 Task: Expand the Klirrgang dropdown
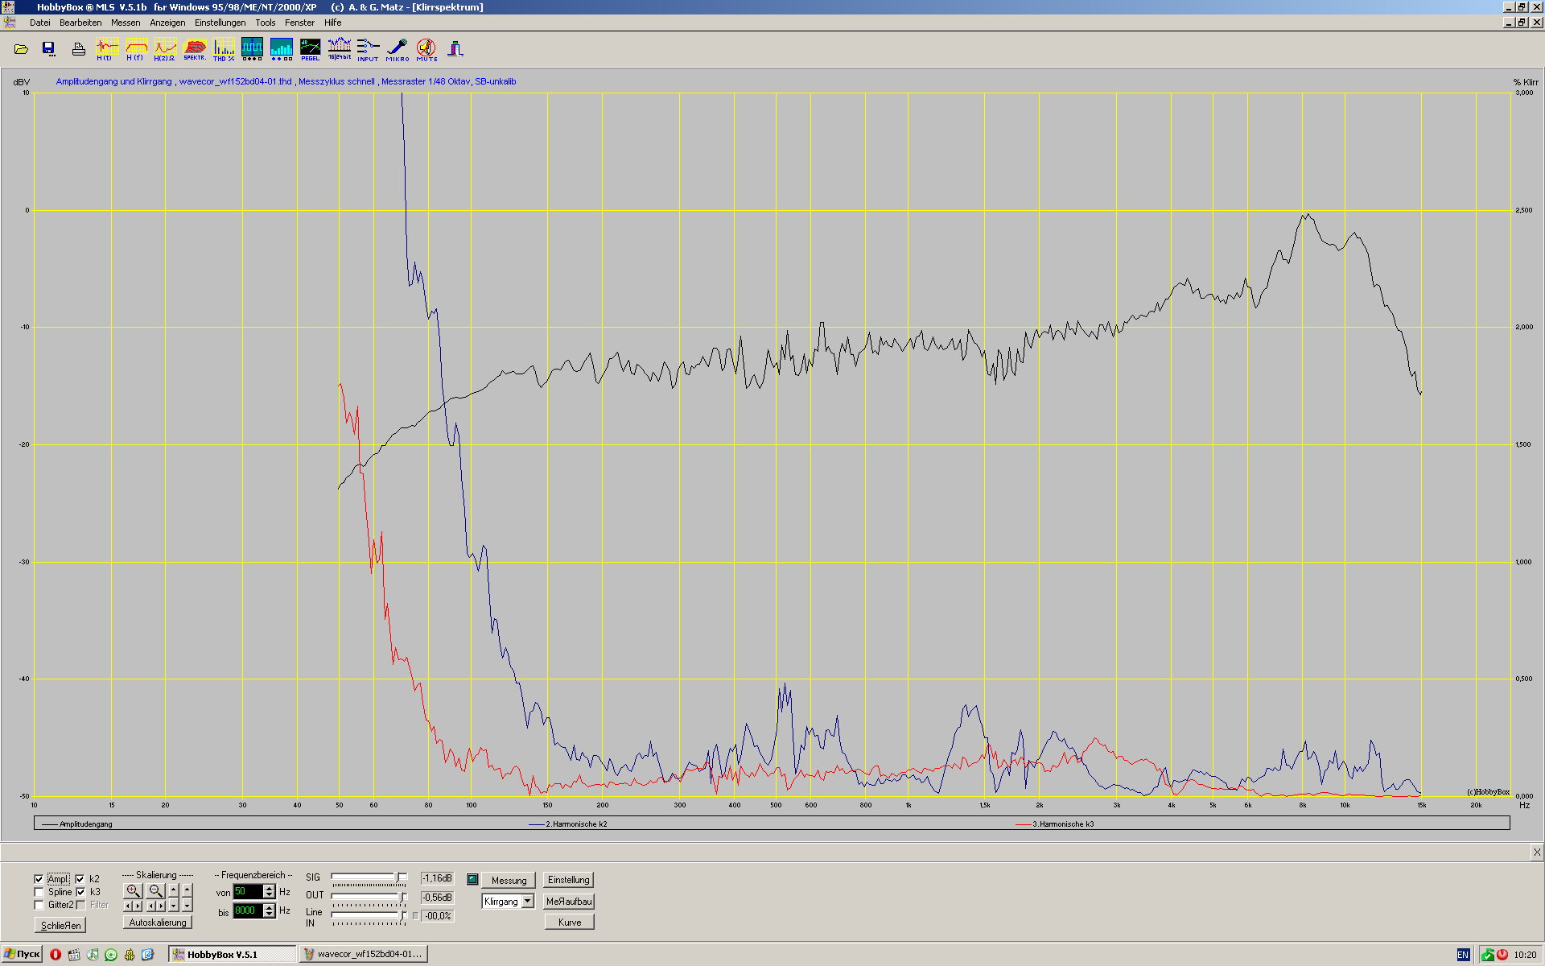coord(528,902)
